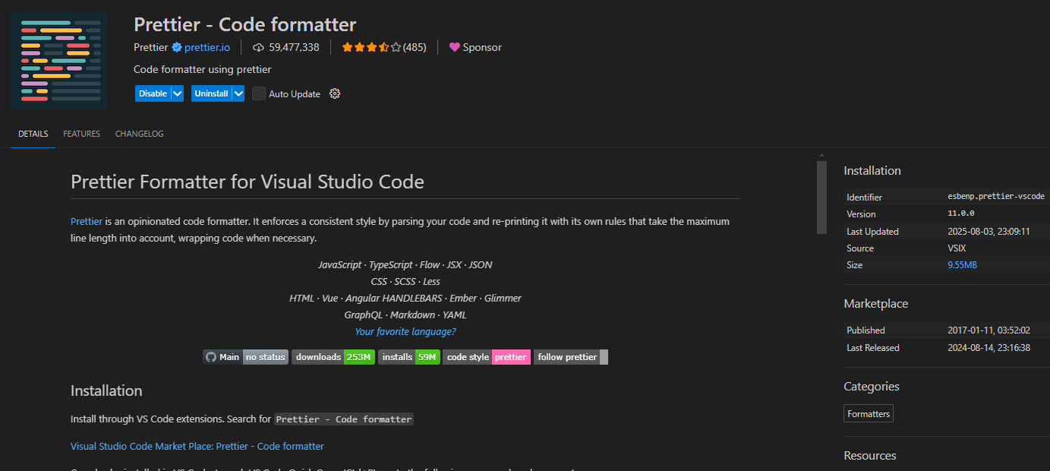Select the Formatters category tag
The width and height of the screenshot is (1050, 471).
pos(869,414)
